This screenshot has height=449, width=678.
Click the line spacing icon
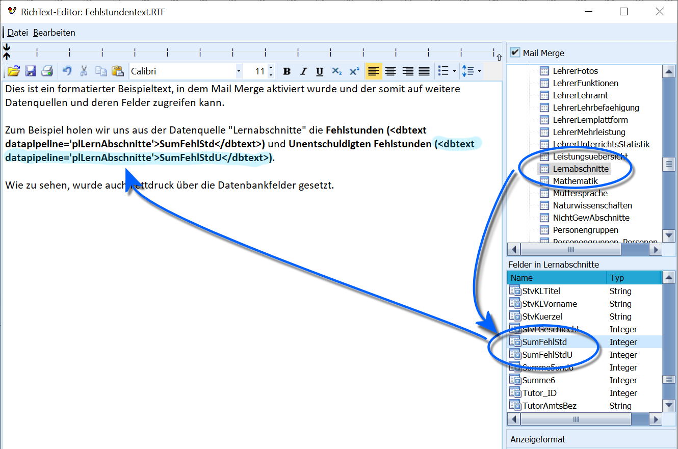467,71
